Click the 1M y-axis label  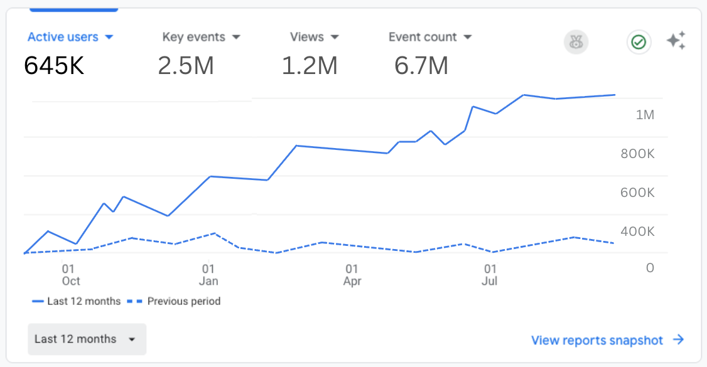(x=645, y=115)
